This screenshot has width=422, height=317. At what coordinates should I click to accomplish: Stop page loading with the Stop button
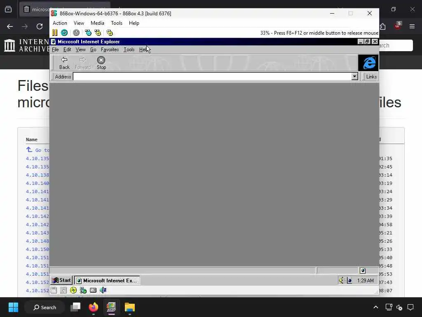101,63
